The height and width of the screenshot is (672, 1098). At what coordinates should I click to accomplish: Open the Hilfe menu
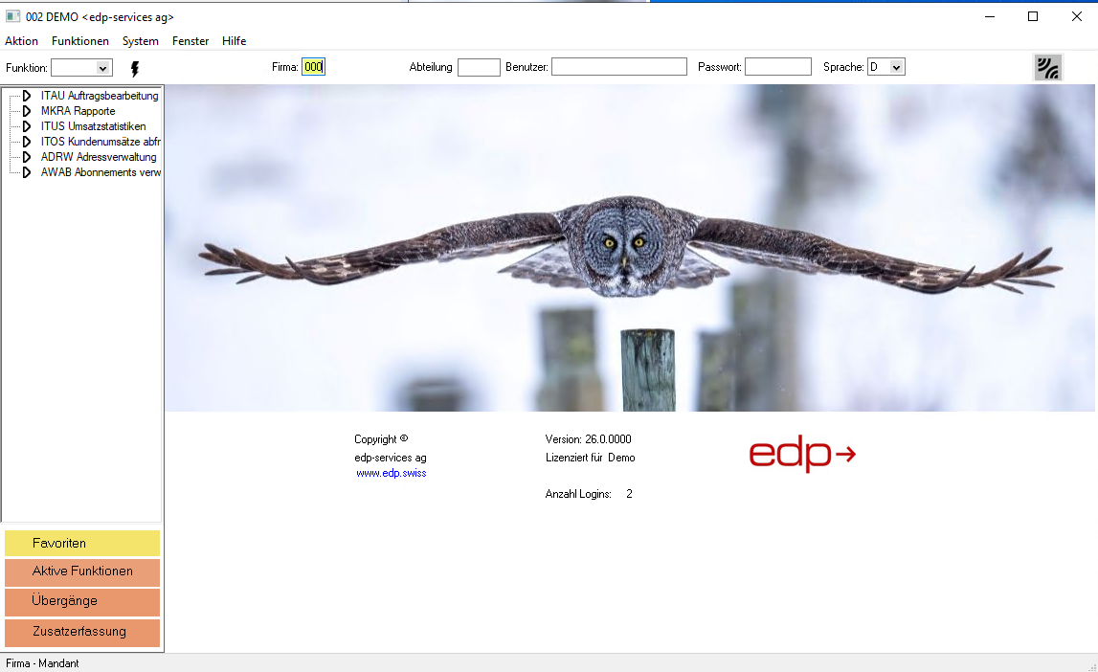click(x=234, y=41)
